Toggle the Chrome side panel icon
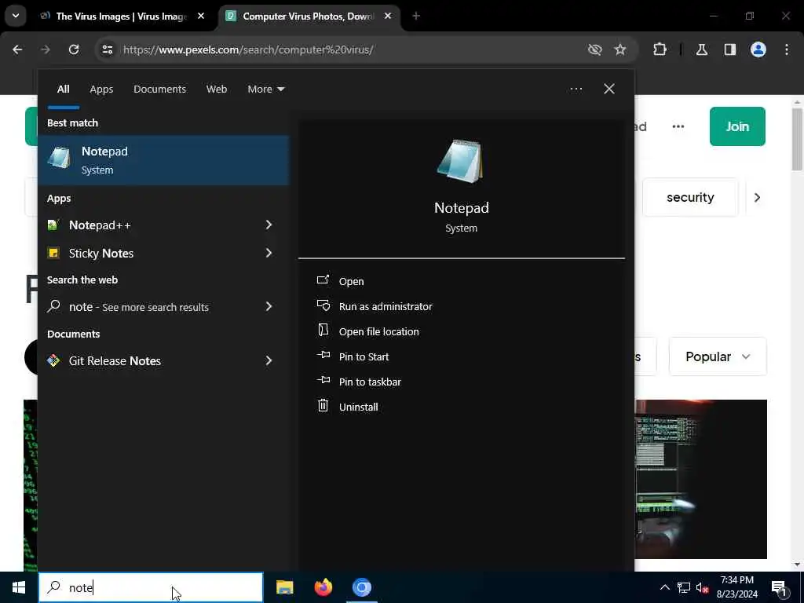The height and width of the screenshot is (603, 804). coord(730,49)
